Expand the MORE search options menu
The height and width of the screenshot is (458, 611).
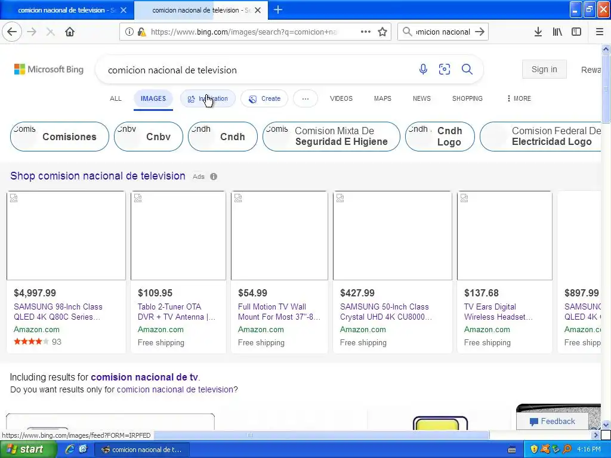coord(519,98)
